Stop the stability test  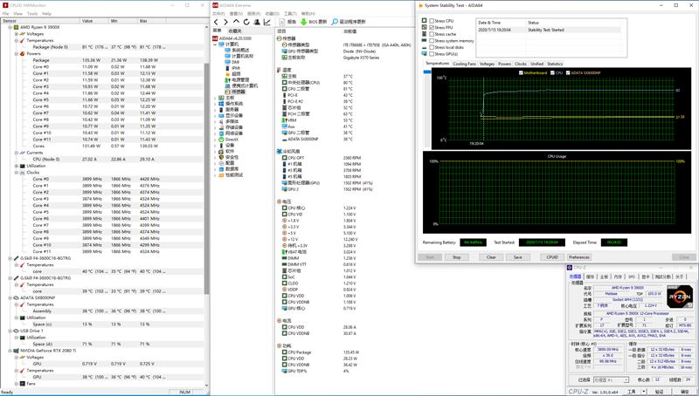[456, 257]
